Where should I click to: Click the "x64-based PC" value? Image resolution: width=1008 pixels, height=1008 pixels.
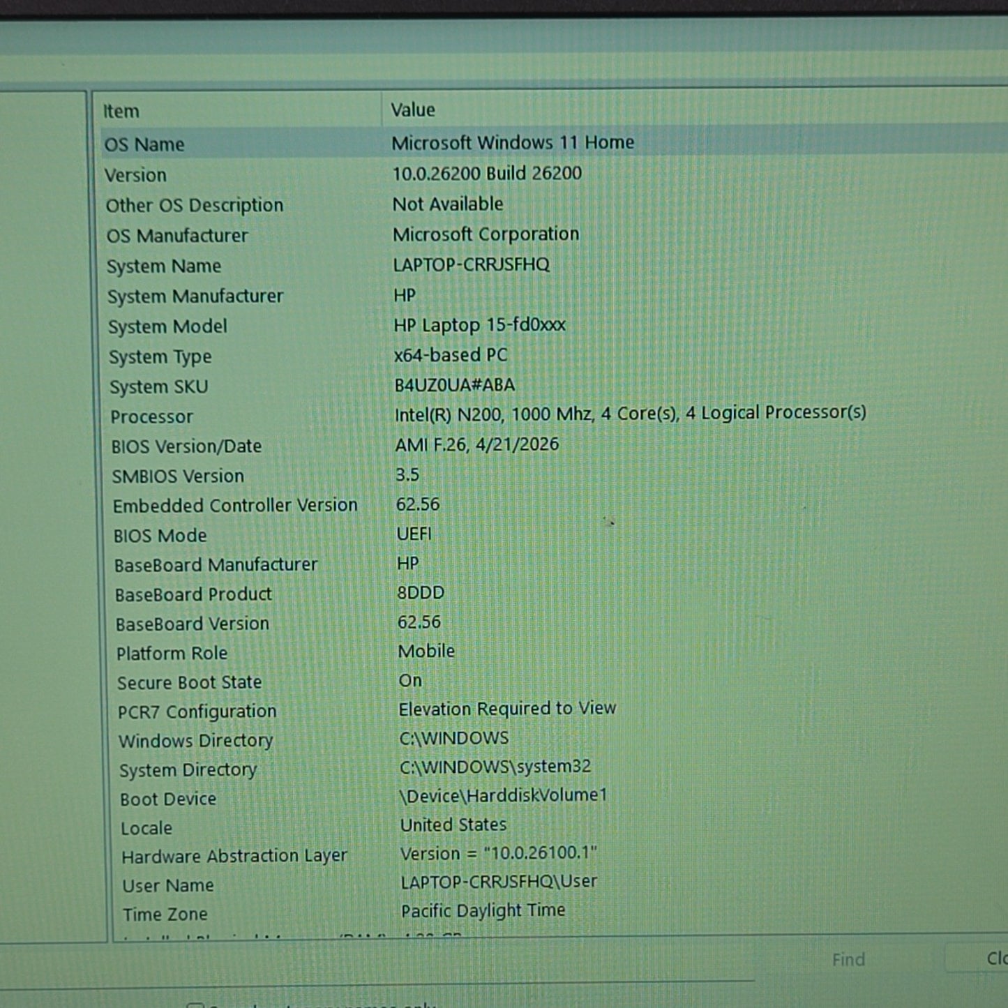pyautogui.click(x=451, y=355)
